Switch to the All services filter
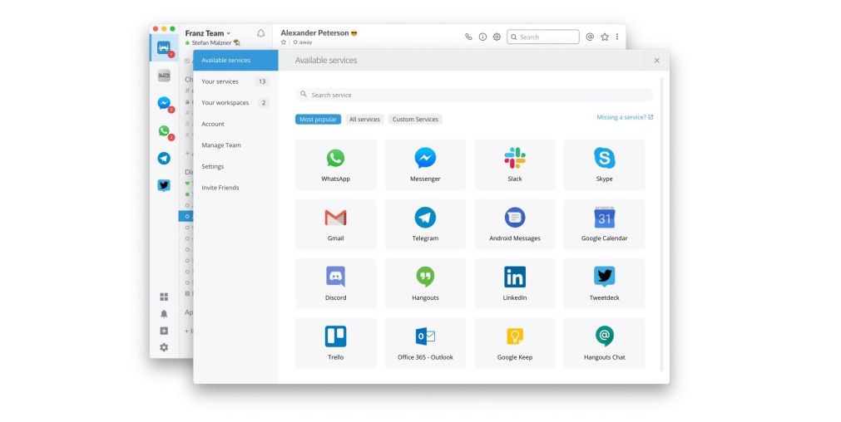Viewport: 841px width, 422px height. [x=364, y=120]
